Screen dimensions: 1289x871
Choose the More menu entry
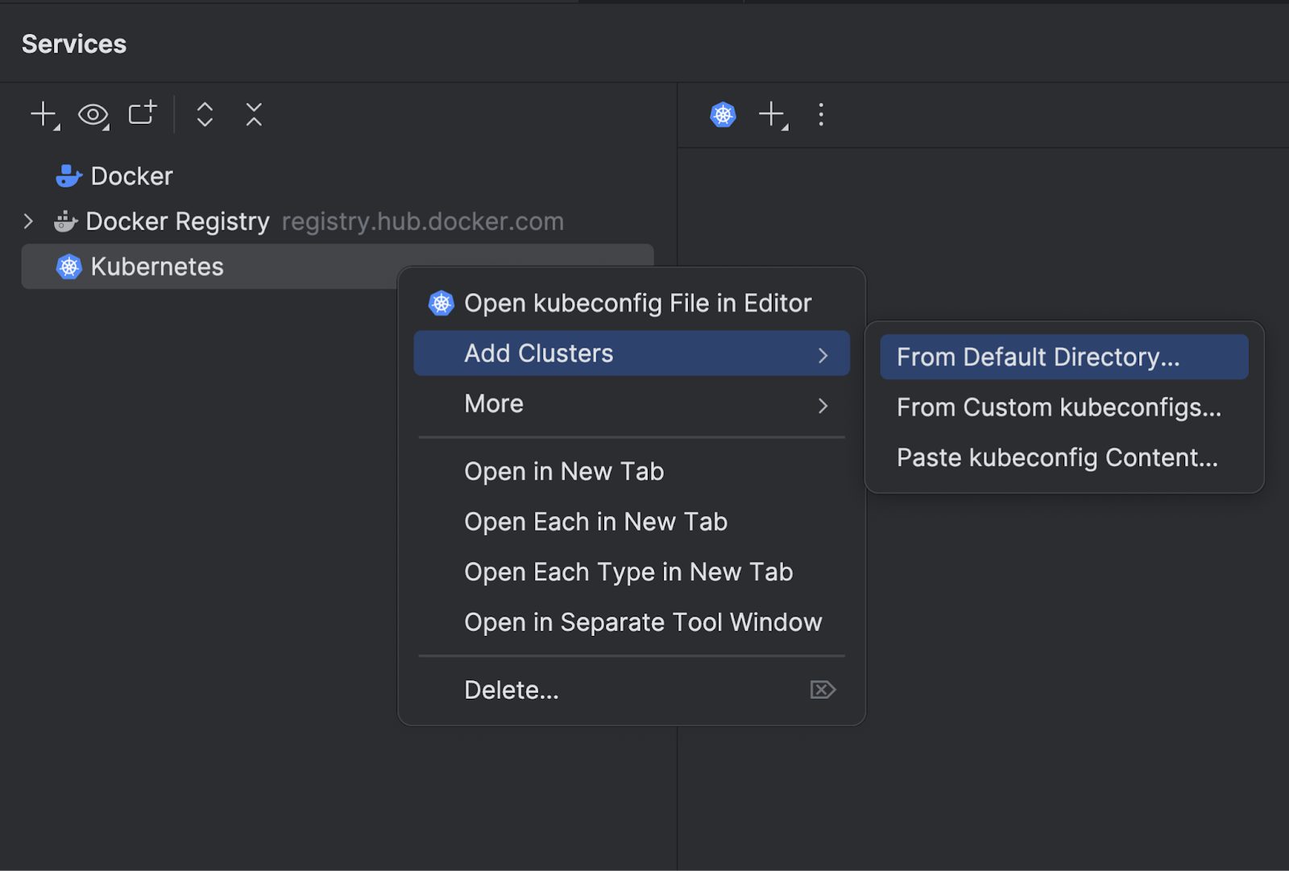(x=632, y=404)
